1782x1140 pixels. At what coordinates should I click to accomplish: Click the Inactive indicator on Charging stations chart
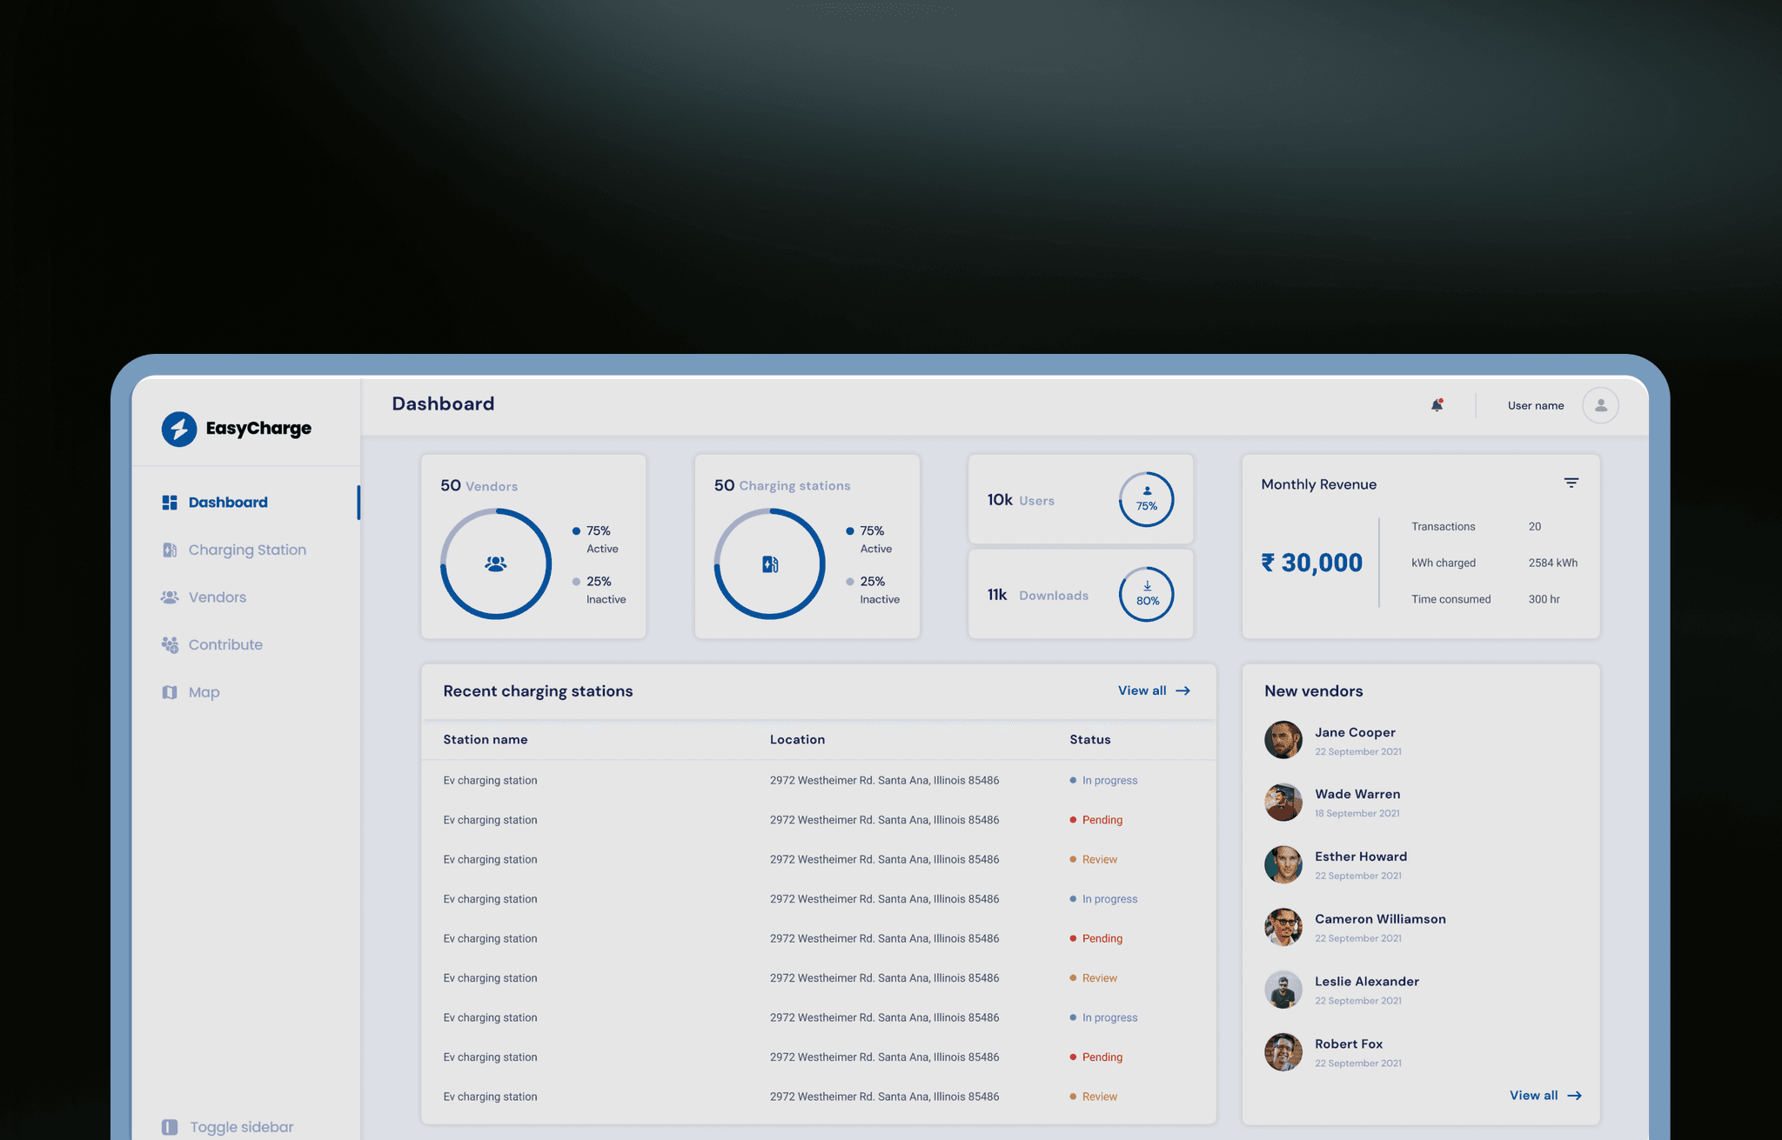pos(849,581)
